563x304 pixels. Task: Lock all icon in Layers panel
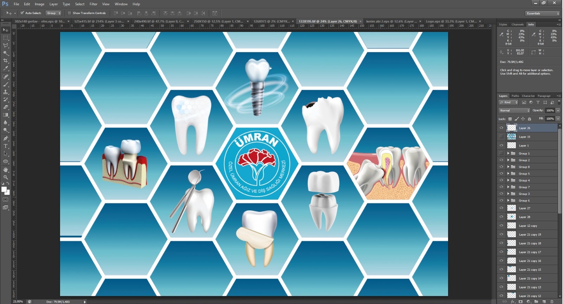[x=530, y=119]
